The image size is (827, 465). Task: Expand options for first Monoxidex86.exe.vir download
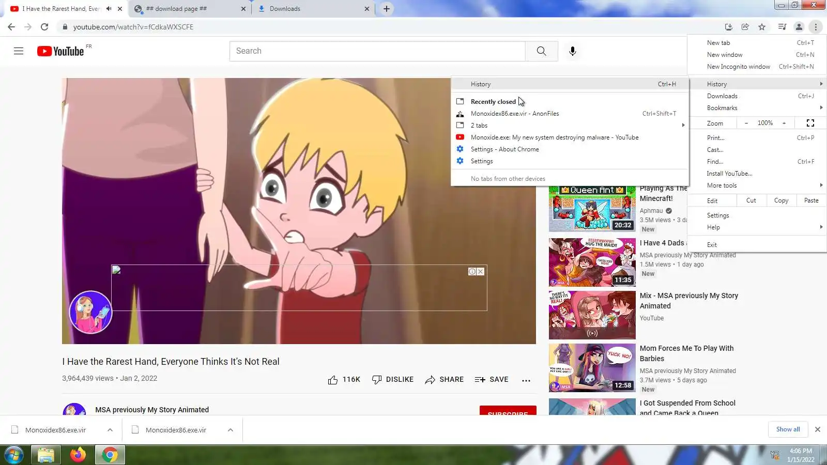pyautogui.click(x=110, y=430)
